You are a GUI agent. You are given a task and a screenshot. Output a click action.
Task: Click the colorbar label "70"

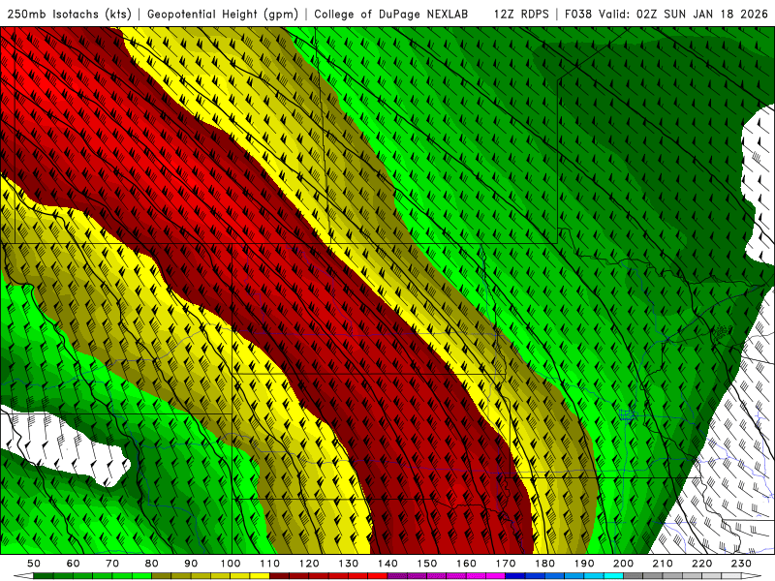[x=112, y=564]
